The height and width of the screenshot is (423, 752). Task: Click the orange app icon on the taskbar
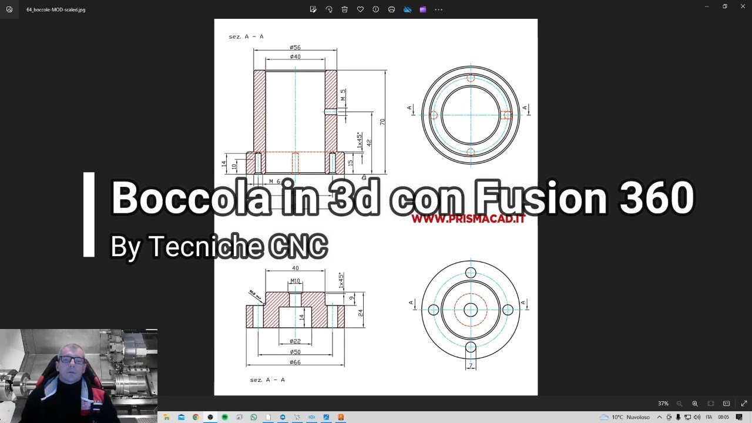(x=341, y=417)
